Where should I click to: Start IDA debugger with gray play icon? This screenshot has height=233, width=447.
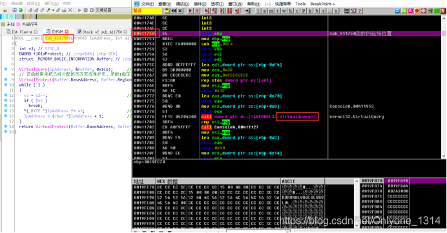[x=79, y=10]
